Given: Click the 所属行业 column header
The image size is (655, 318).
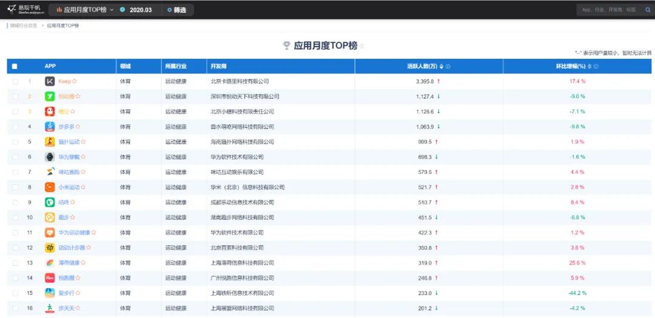Looking at the screenshot, I should click(x=176, y=67).
